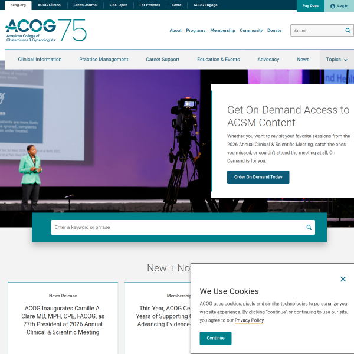
Task: Open the Programs menu
Action: [x=196, y=31]
